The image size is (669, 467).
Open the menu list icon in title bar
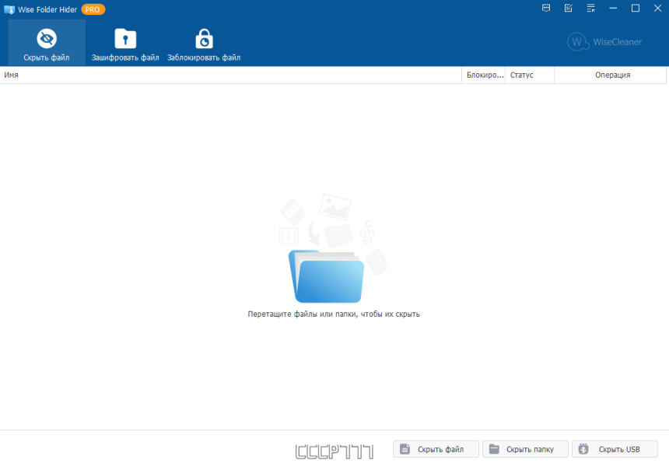click(591, 8)
